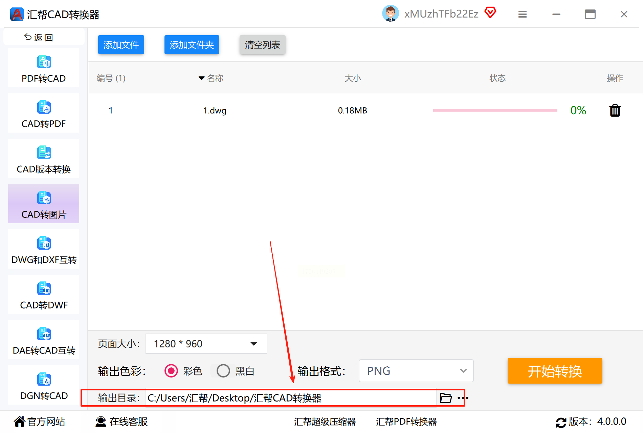Click the user avatar icon
The width and height of the screenshot is (643, 433).
click(x=390, y=14)
